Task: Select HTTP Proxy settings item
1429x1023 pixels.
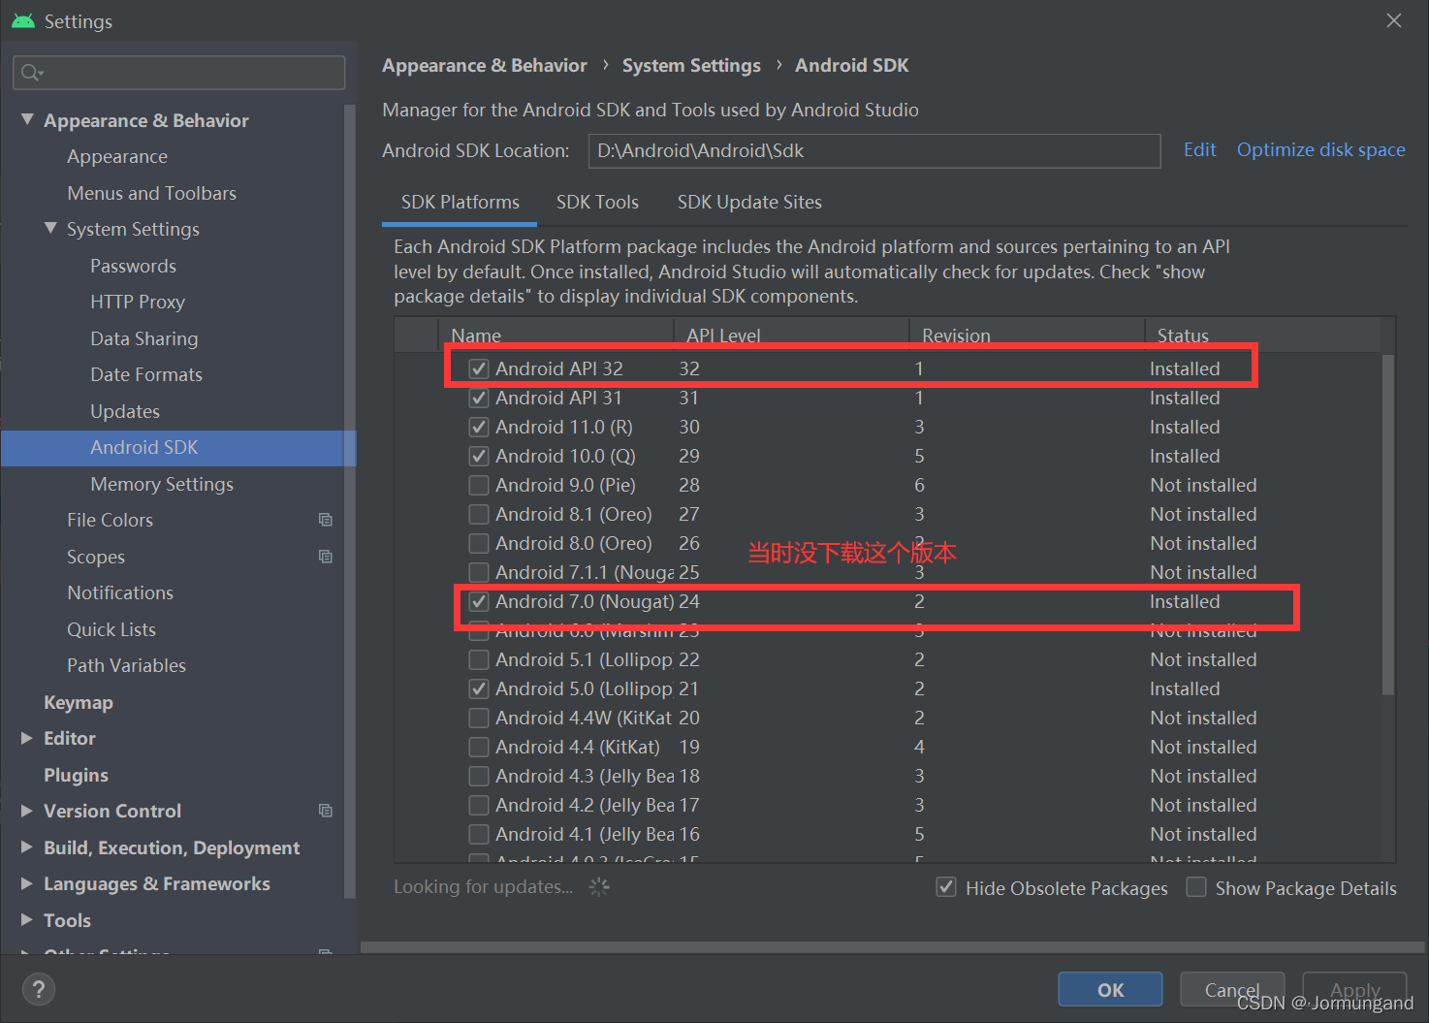Action: [138, 302]
